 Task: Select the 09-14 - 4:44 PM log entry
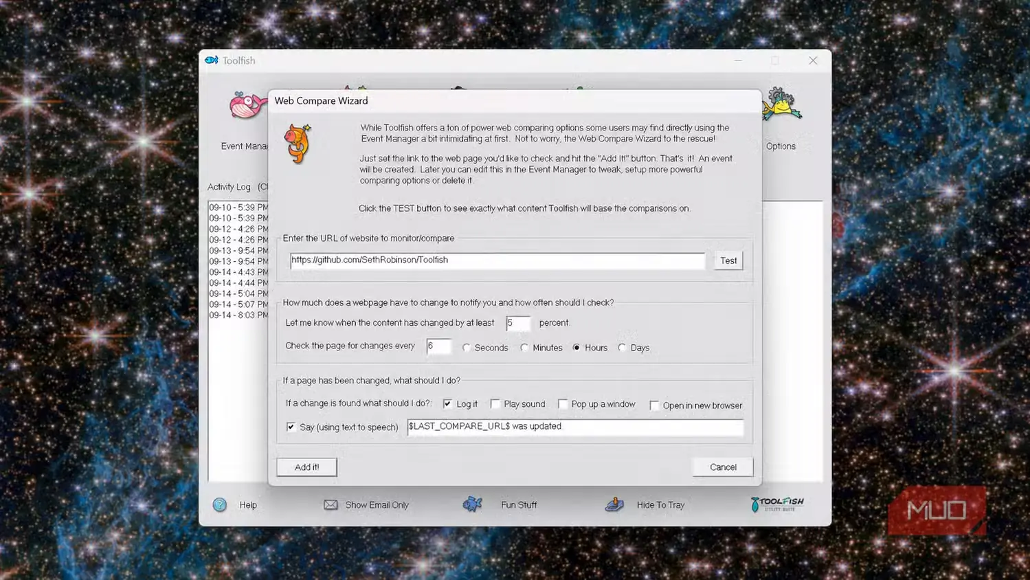click(x=238, y=283)
